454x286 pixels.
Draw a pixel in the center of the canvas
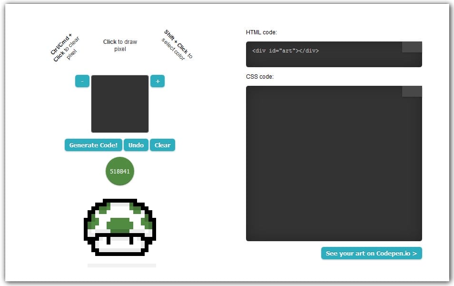click(x=119, y=103)
